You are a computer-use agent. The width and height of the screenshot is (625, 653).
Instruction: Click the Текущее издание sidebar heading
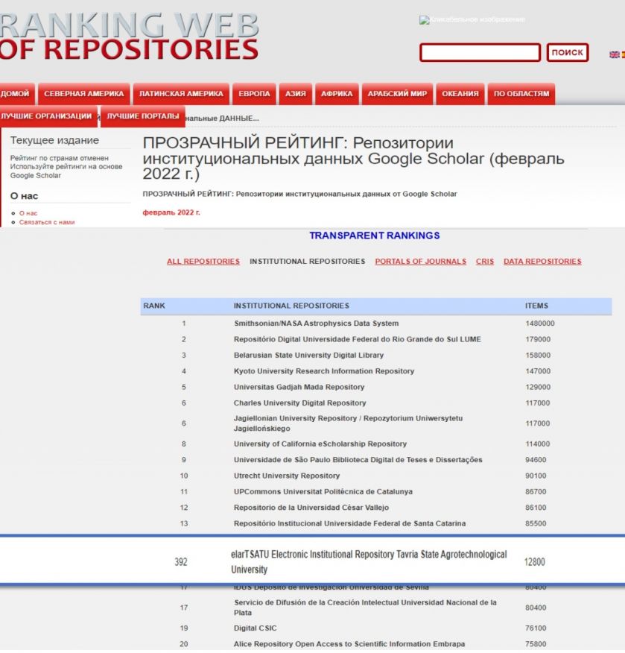54,140
